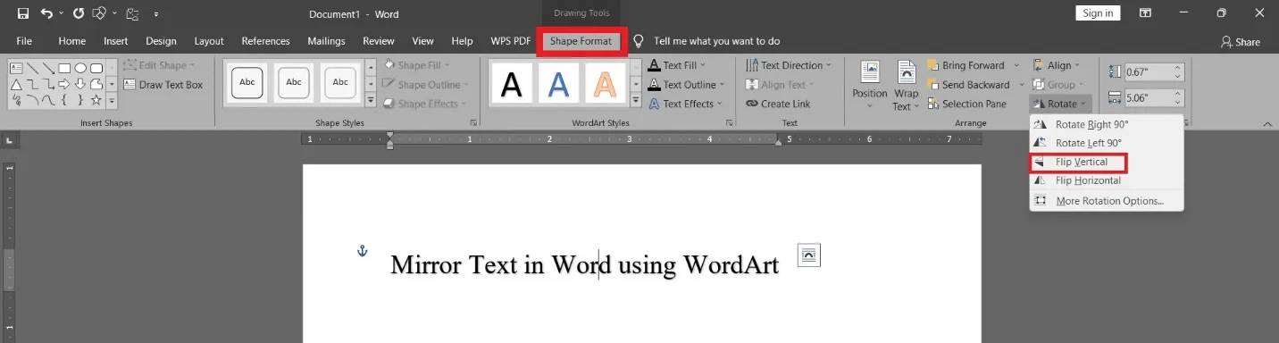The image size is (1279, 343).
Task: Open the File tab
Action: [24, 41]
